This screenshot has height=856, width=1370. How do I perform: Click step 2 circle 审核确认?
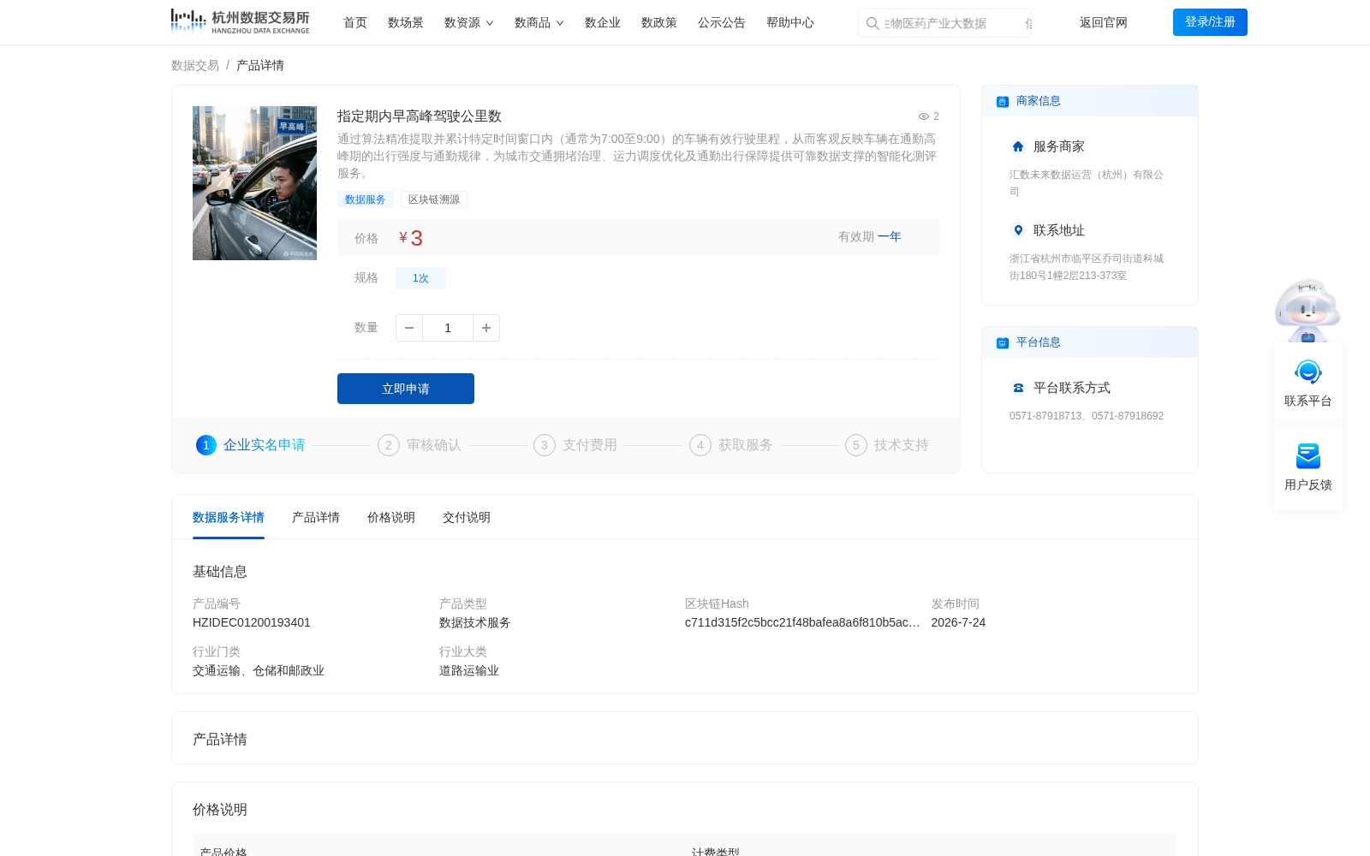pos(389,445)
